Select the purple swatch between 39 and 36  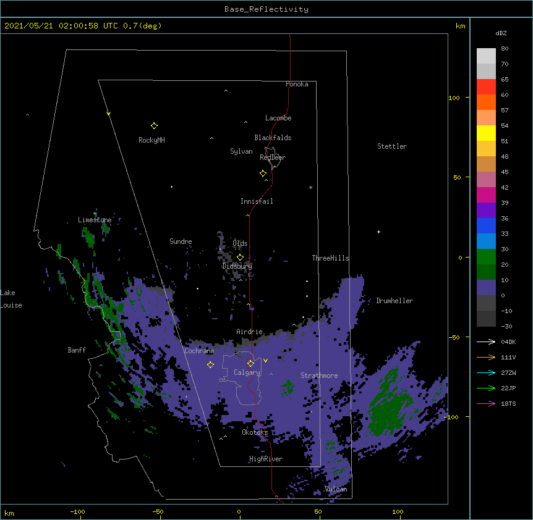(x=486, y=210)
